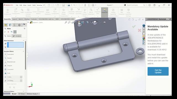Open the PropertyManager tab
The width and height of the screenshot is (177, 99).
point(10,25)
